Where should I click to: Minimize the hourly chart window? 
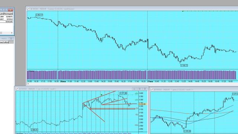point(134,89)
